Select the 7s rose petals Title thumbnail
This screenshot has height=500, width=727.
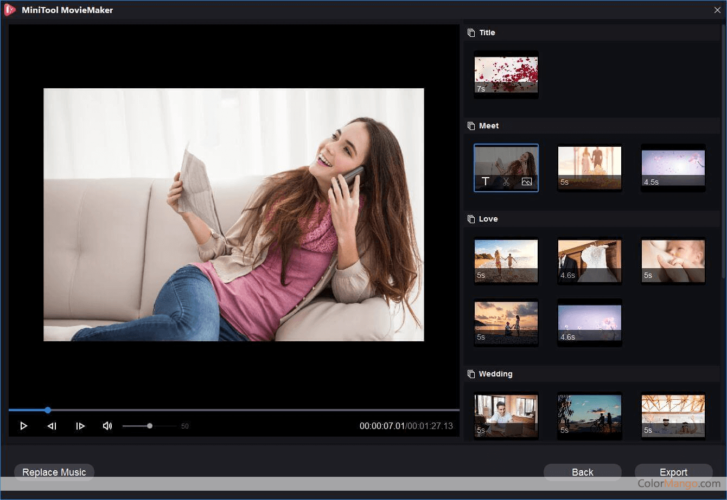506,75
